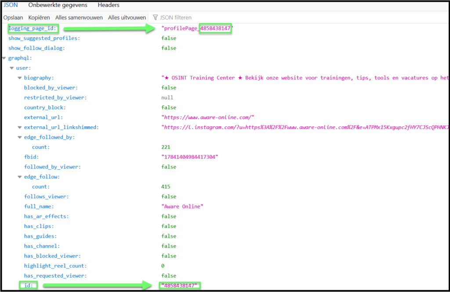Select the logging_page_id key row
The image size is (450, 292).
[x=33, y=28]
